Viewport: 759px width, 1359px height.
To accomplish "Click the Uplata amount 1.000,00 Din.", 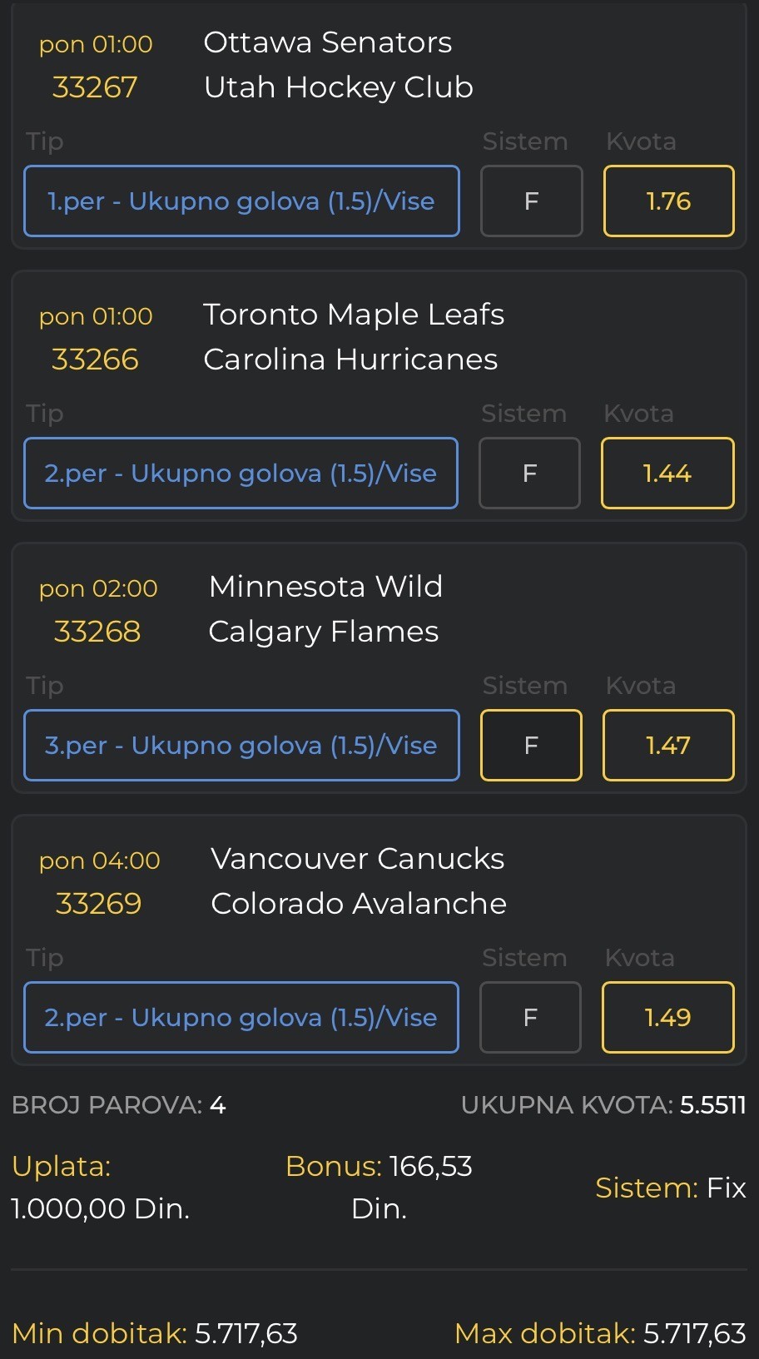I will (x=100, y=1208).
